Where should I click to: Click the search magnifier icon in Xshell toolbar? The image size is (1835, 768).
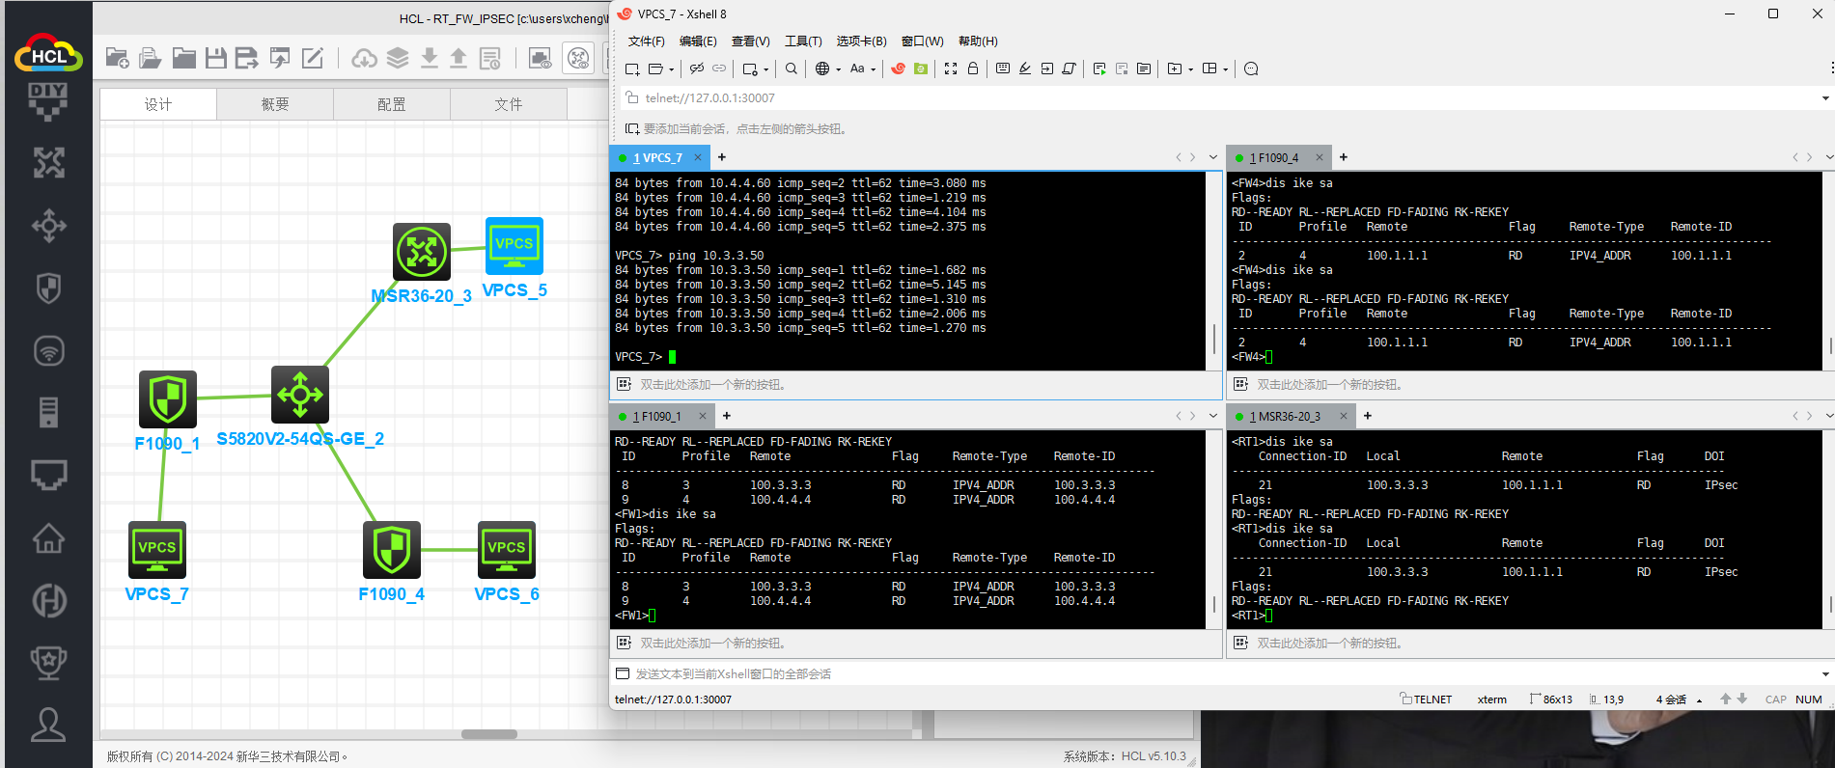pos(792,69)
